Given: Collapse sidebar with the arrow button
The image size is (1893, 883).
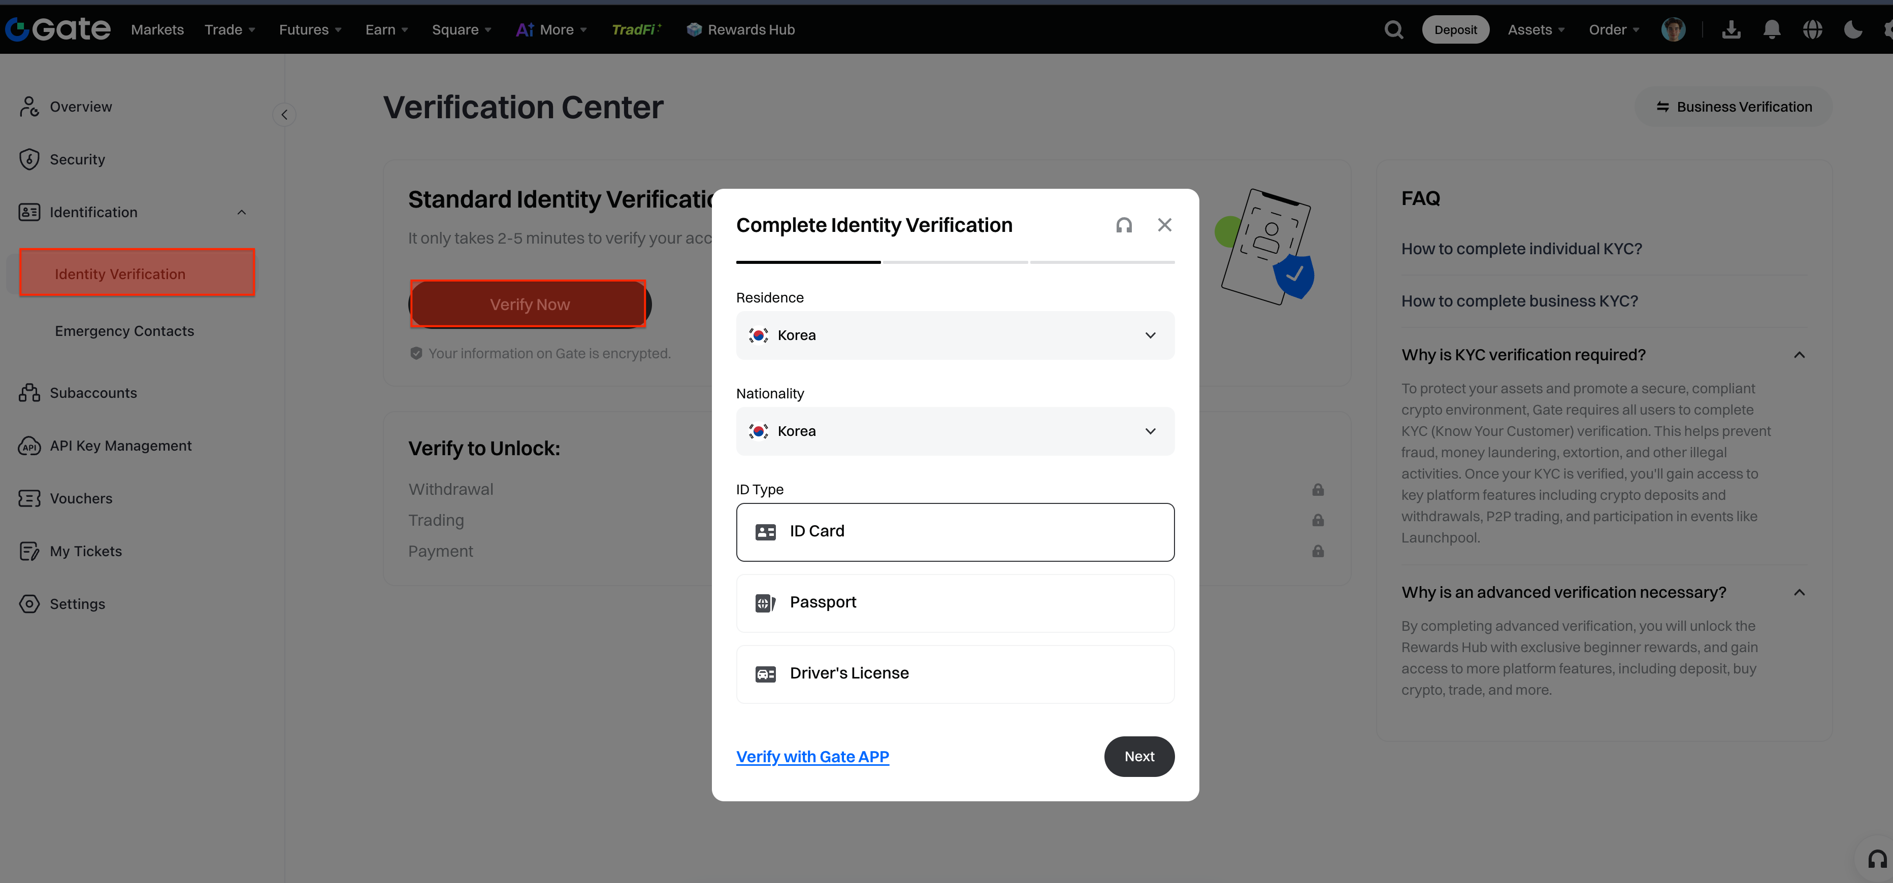Looking at the screenshot, I should [284, 115].
